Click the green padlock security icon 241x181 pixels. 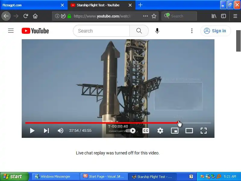[70, 16]
